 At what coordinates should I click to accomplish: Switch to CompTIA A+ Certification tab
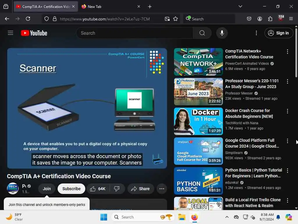click(x=46, y=6)
